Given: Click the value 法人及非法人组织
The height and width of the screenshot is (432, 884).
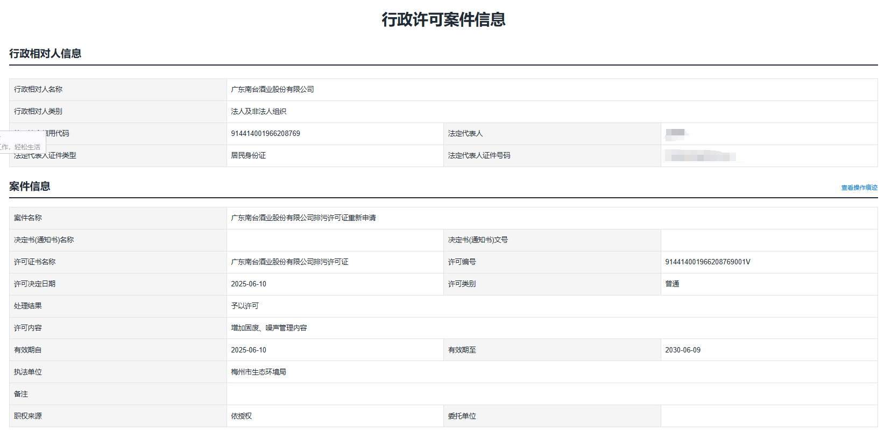Looking at the screenshot, I should [x=258, y=112].
